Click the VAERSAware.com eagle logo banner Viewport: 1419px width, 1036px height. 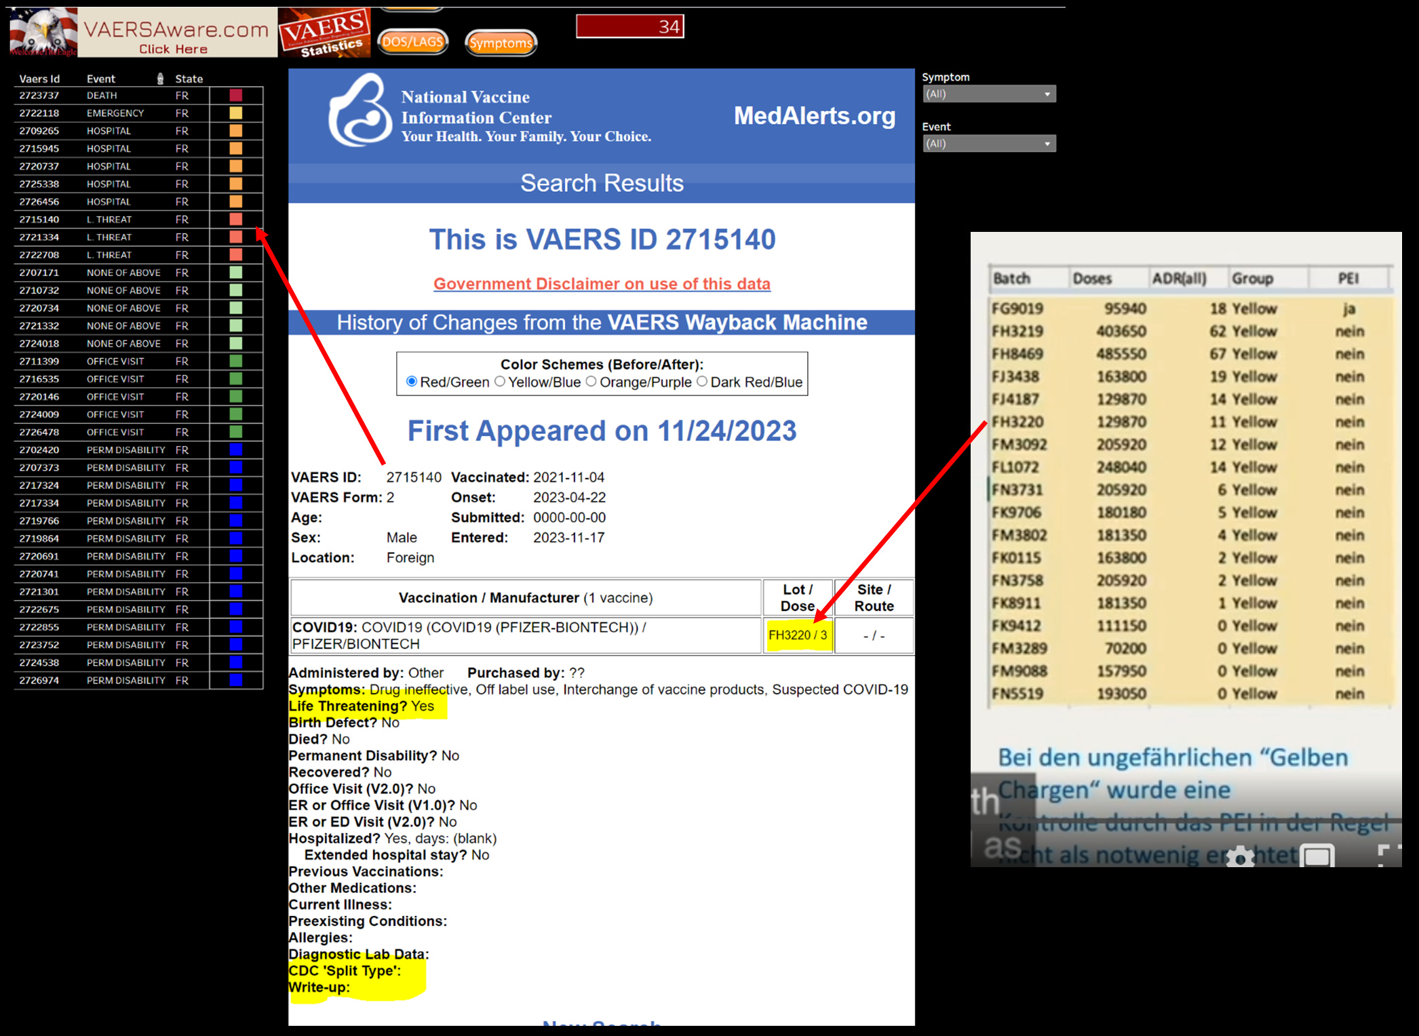[x=143, y=33]
